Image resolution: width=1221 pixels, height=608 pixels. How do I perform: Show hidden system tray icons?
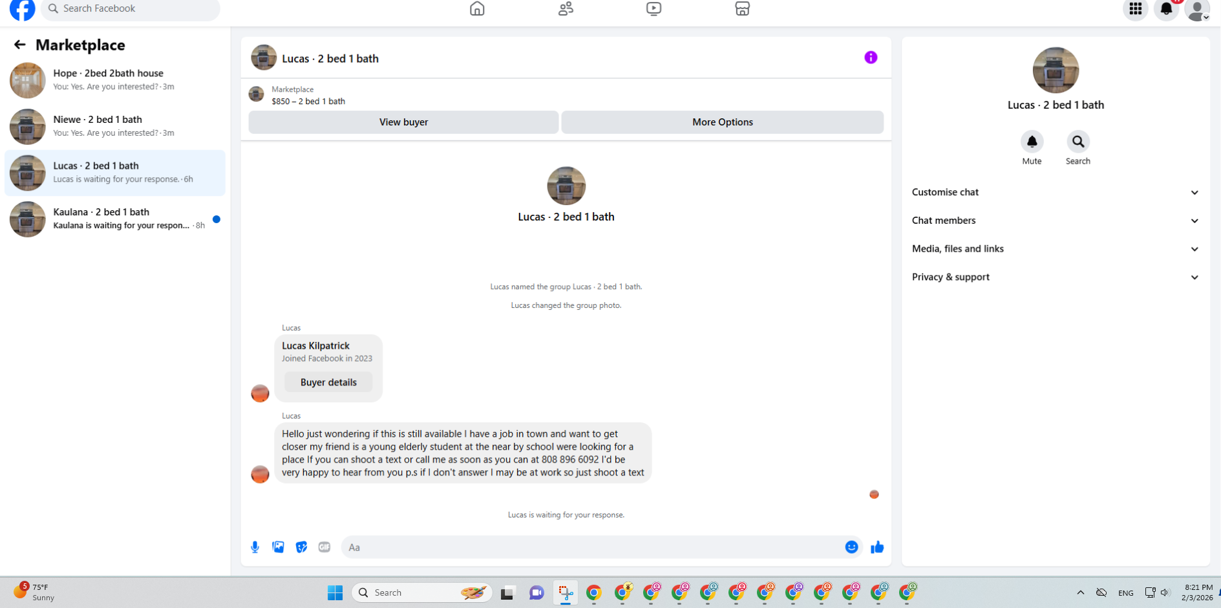pyautogui.click(x=1080, y=592)
